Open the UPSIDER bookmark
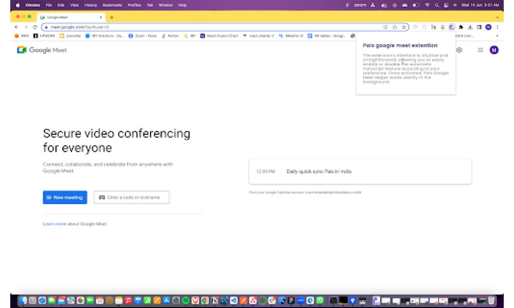 click(44, 36)
